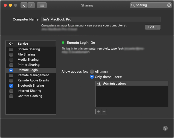This screenshot has height=138, width=174.
Task: Click inside the sharing search field
Action: coord(151,5)
